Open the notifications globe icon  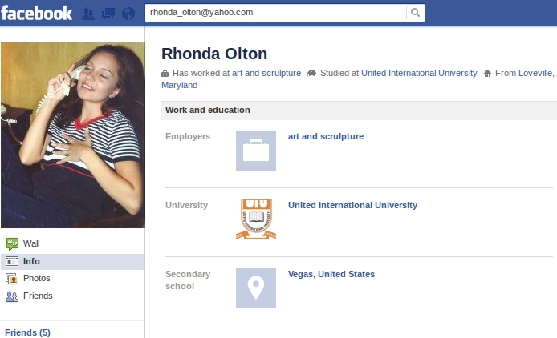(x=128, y=14)
